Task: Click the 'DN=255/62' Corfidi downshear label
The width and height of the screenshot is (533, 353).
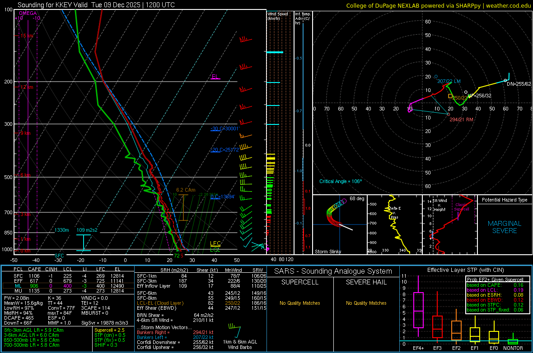Action: tap(519, 84)
